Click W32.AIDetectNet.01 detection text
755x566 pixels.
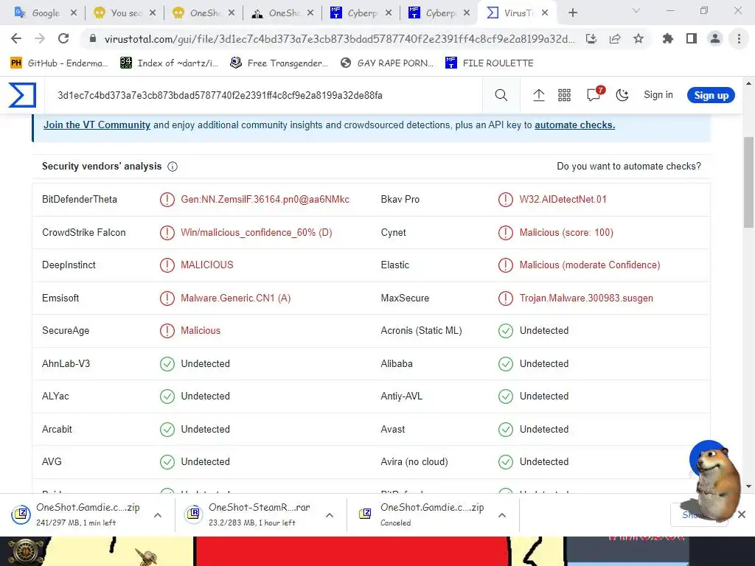coord(563,199)
